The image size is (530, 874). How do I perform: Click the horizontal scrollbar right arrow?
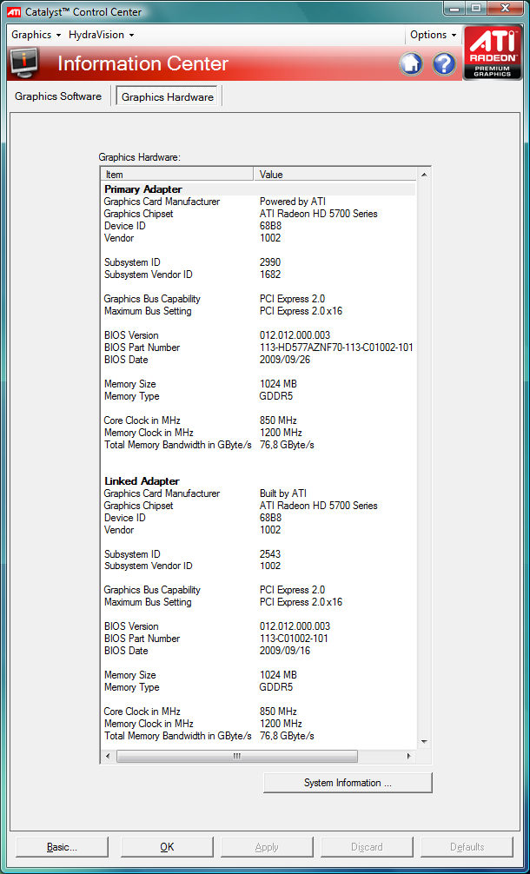click(408, 757)
